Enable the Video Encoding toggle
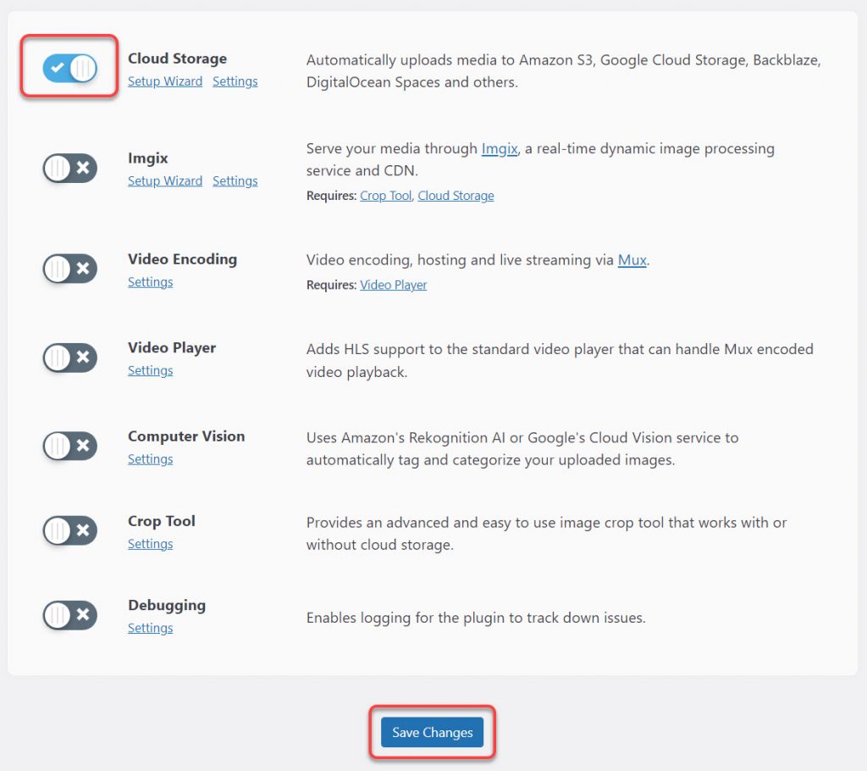The width and height of the screenshot is (867, 771). tap(69, 269)
